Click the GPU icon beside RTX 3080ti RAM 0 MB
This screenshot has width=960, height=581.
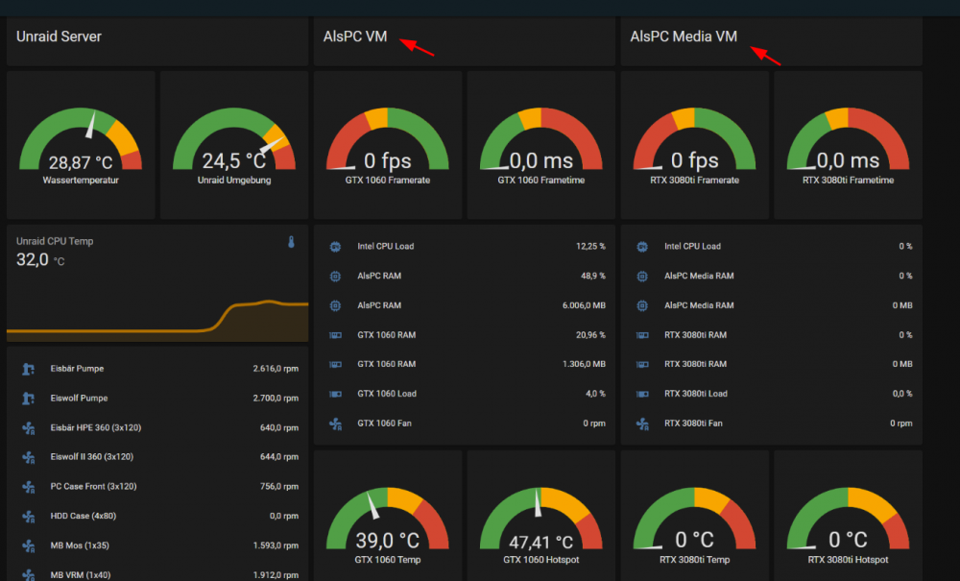click(642, 364)
